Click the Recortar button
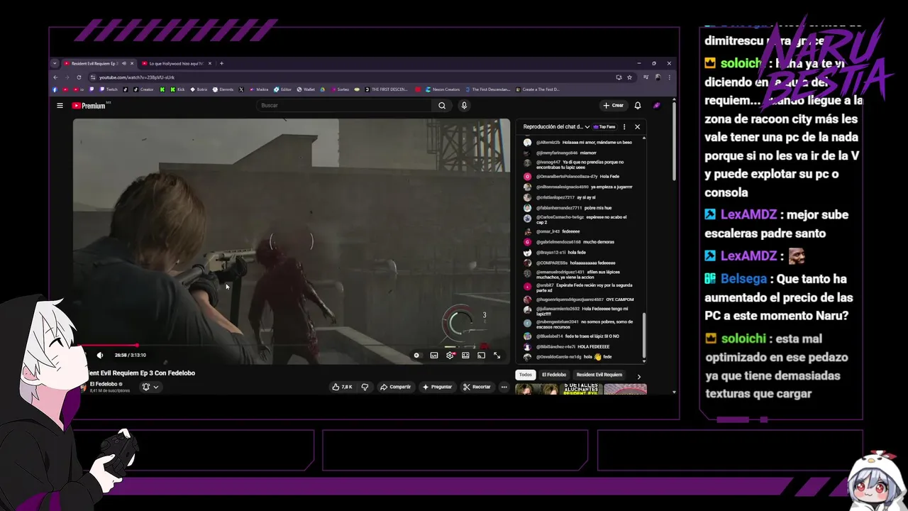This screenshot has height=511, width=908. click(x=477, y=387)
